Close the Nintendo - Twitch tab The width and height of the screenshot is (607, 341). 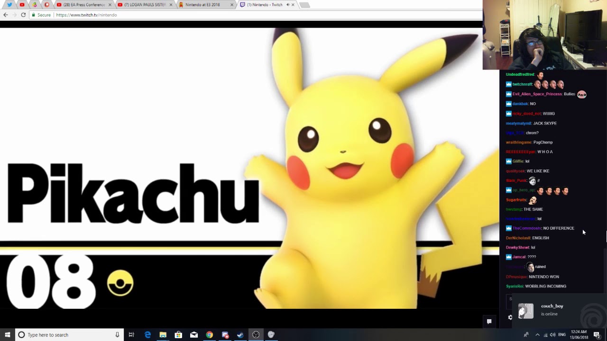click(293, 5)
